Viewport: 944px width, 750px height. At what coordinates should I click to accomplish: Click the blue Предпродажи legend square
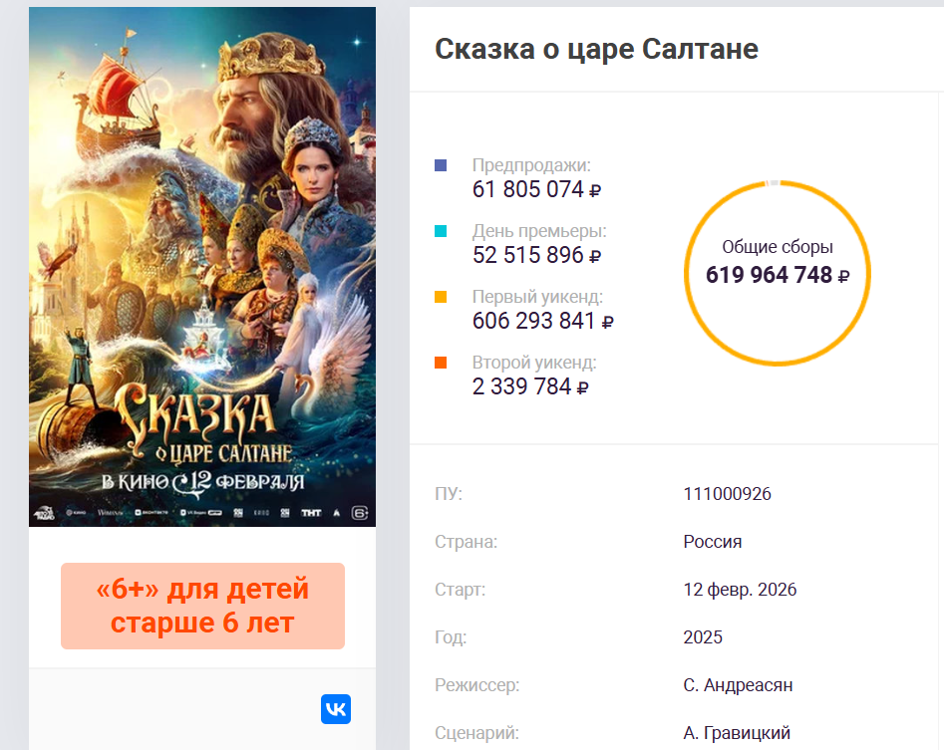(441, 165)
